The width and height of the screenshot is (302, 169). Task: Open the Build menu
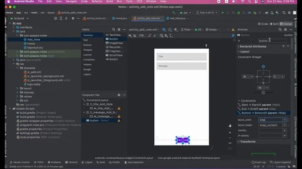pos(109,1)
